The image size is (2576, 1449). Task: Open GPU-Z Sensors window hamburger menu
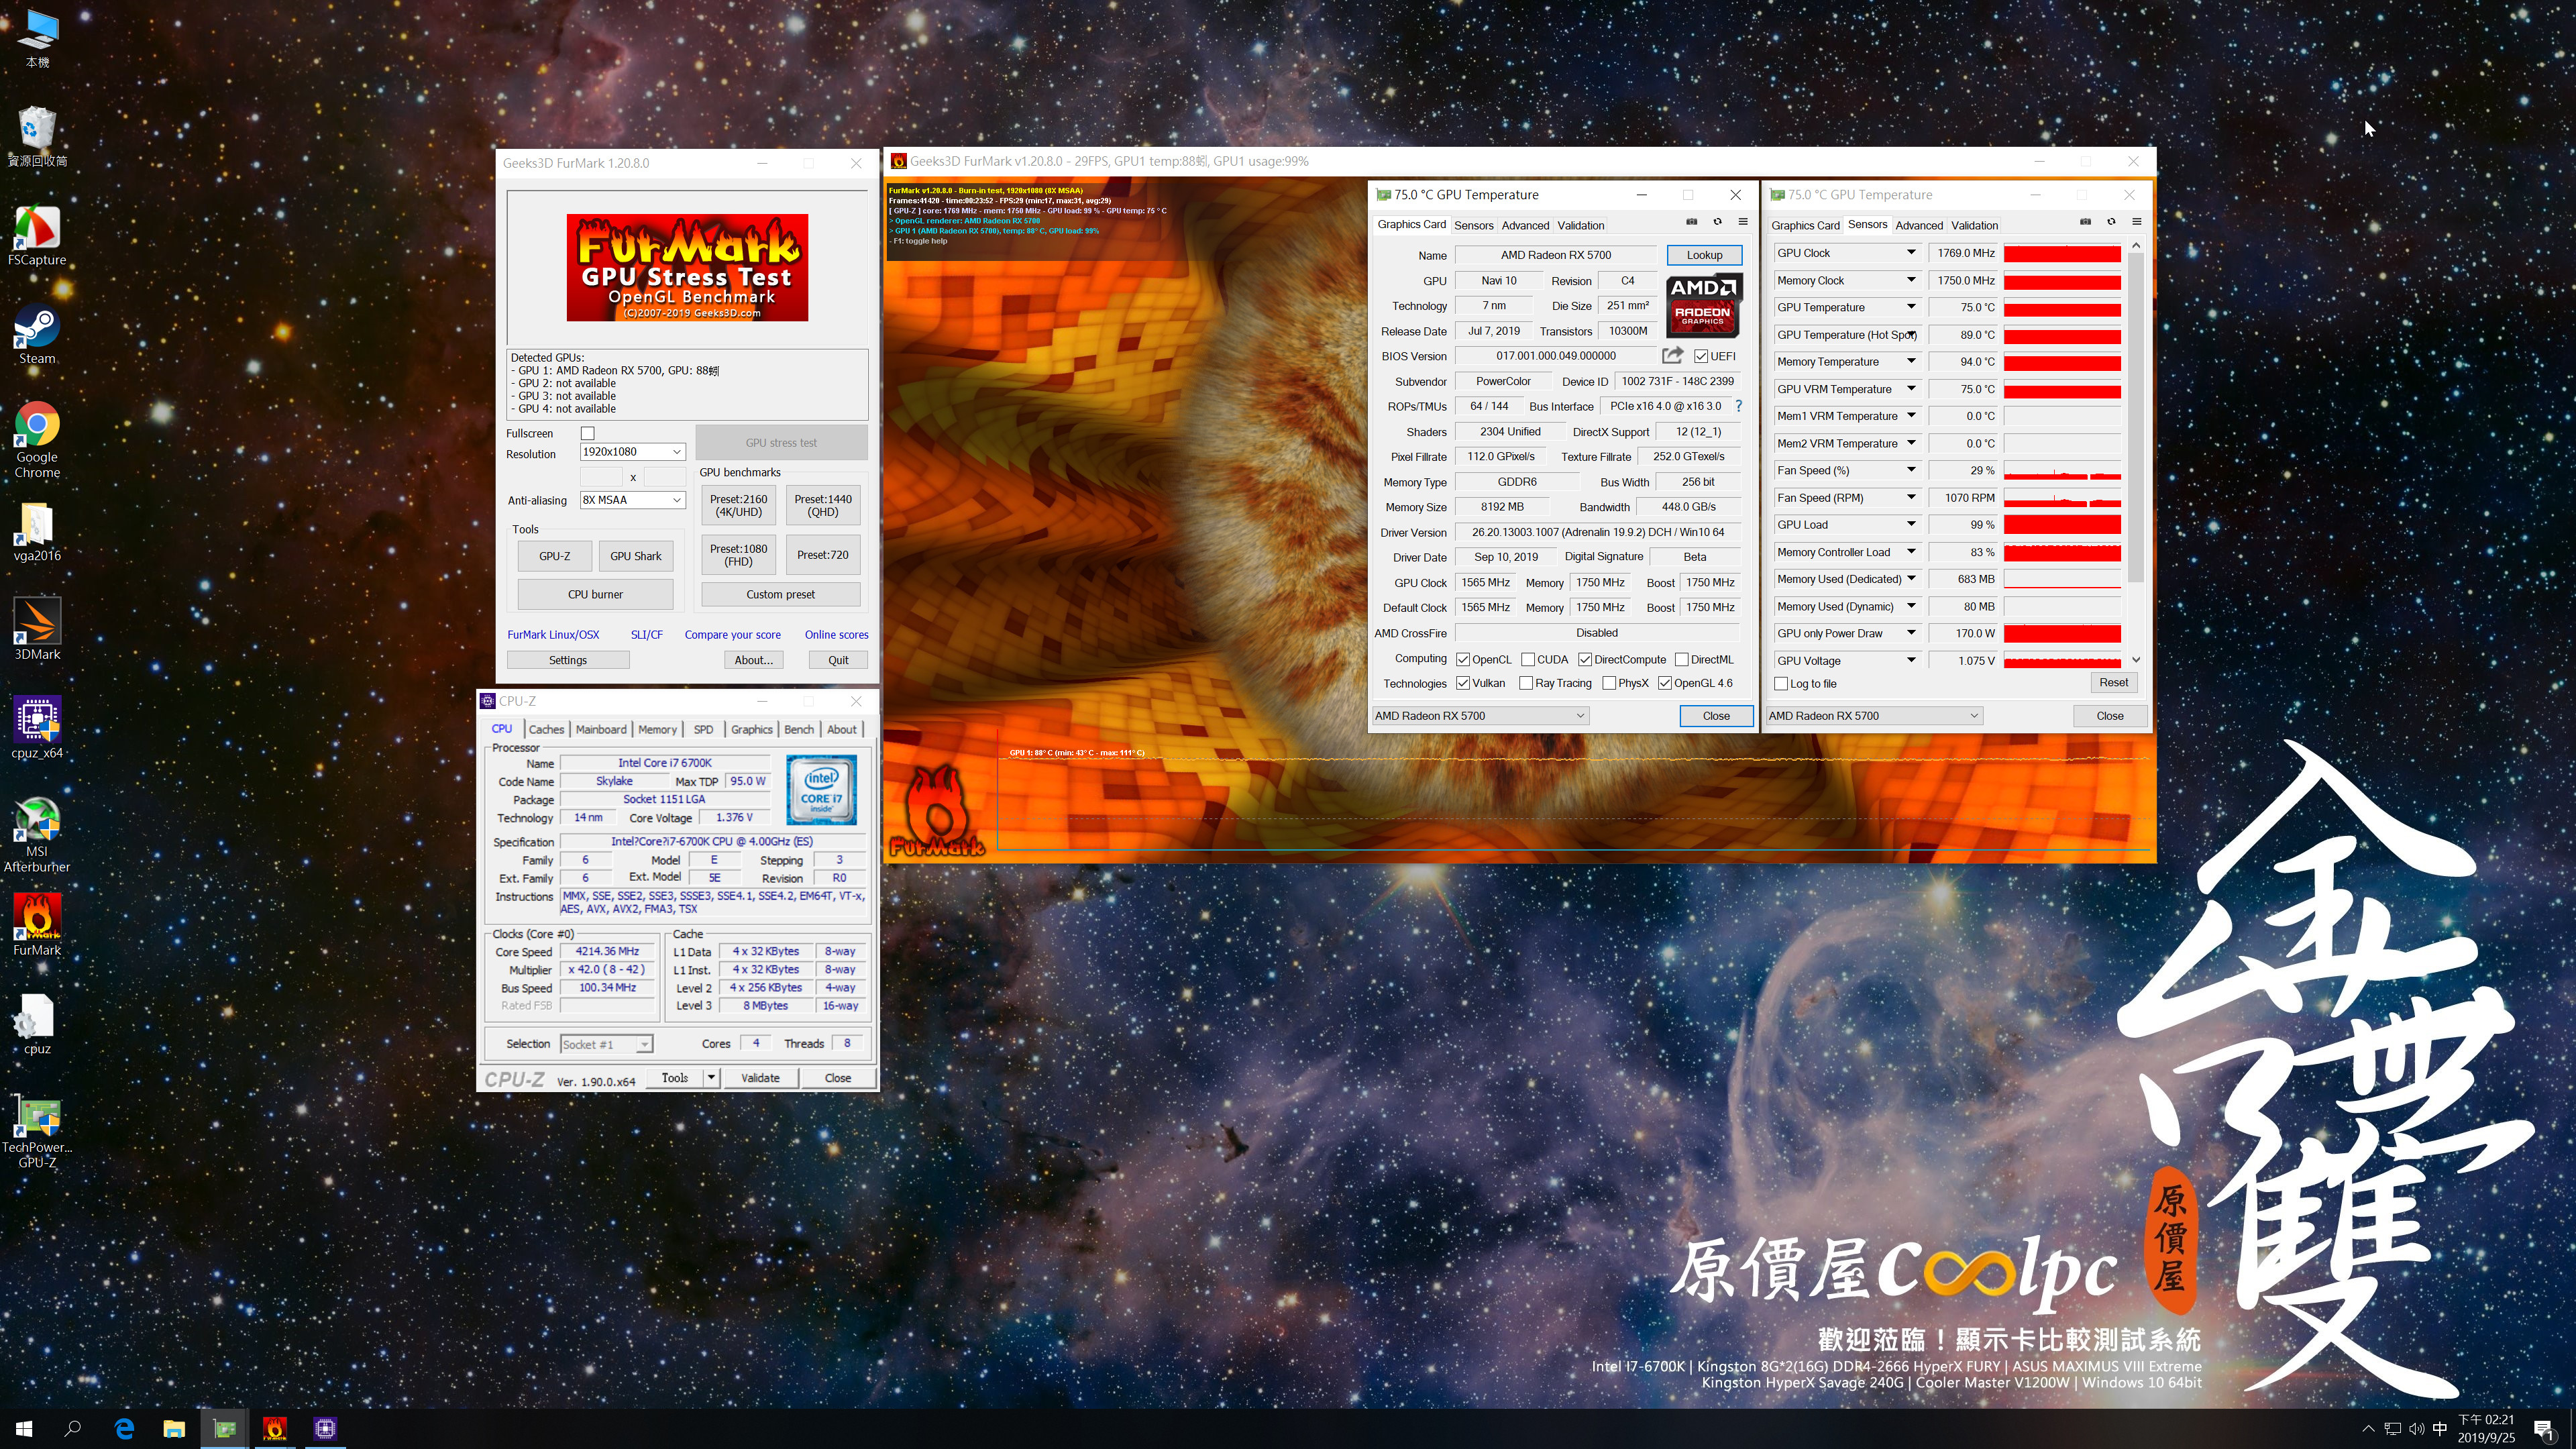point(2137,222)
